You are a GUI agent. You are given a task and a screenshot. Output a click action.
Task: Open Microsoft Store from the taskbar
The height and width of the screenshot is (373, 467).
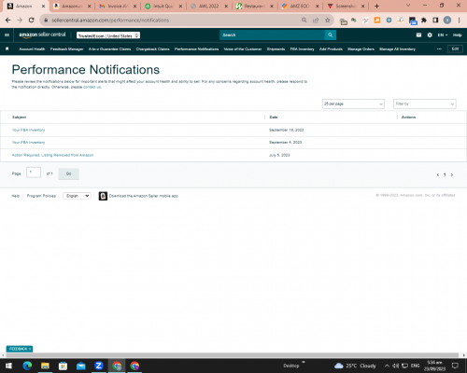pos(63,366)
